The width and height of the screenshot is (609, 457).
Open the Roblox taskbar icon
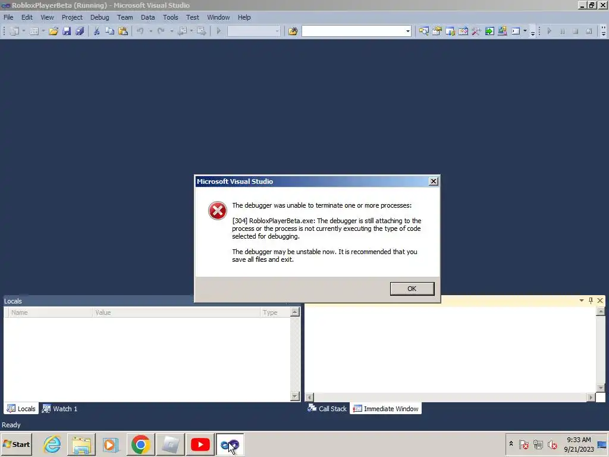(x=171, y=444)
